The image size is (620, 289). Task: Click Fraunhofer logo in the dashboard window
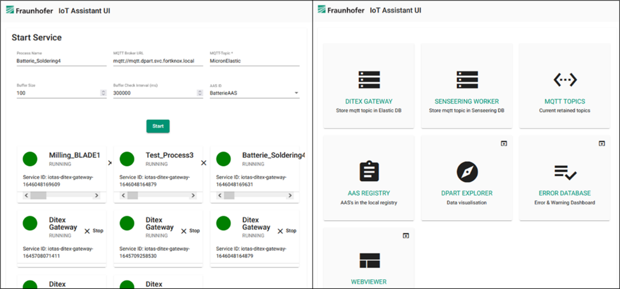coord(341,10)
